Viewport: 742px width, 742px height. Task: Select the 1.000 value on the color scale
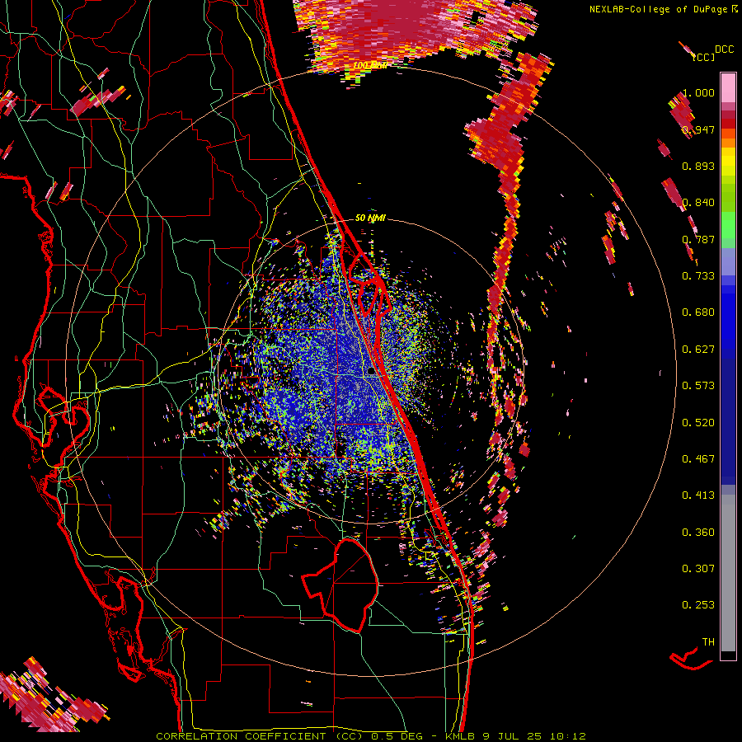pos(698,92)
